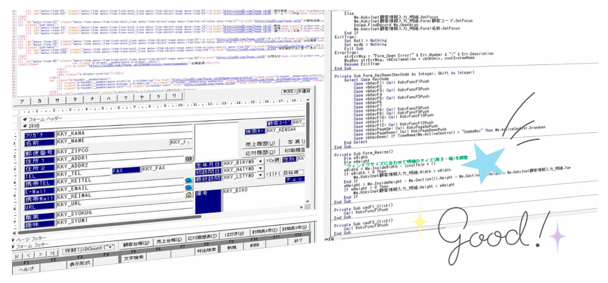
Task: Select the ア kana index tab
Action: [x=22, y=100]
